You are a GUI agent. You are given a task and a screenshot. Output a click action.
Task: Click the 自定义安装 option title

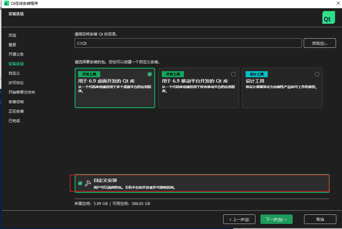[x=105, y=180]
